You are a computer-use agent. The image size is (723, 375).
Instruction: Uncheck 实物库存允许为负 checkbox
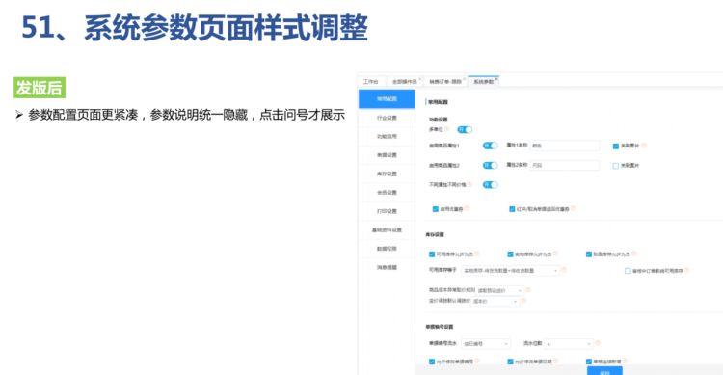point(510,254)
